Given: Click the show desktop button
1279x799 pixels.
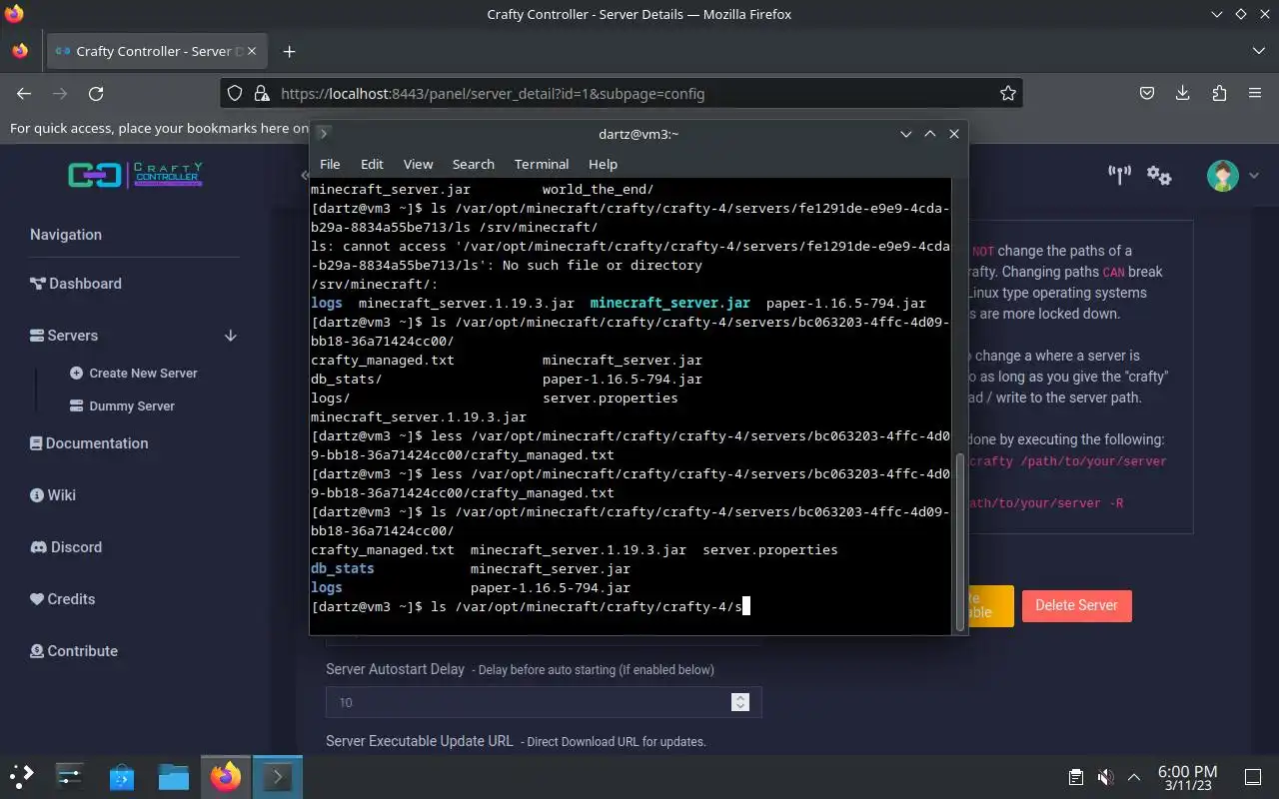Looking at the screenshot, I should click(x=1252, y=777).
